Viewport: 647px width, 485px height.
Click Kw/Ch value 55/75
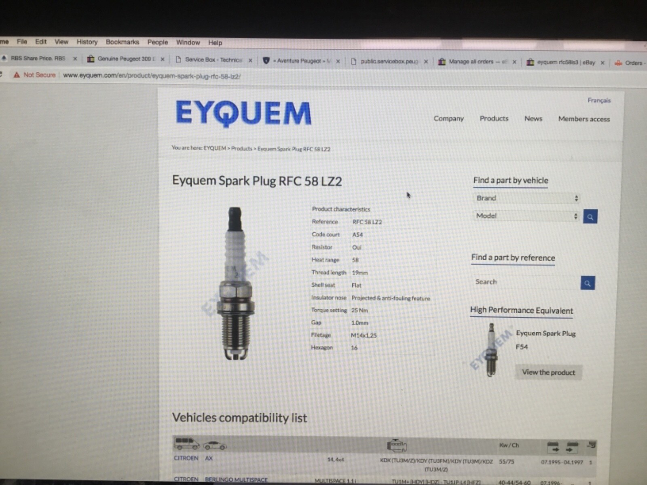coord(506,461)
